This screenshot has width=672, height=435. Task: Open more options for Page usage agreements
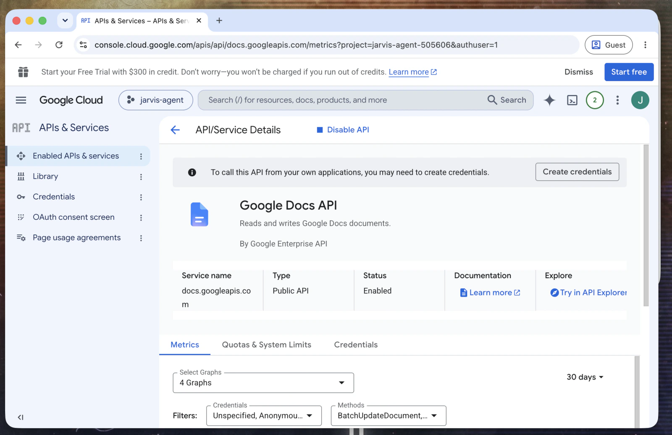141,238
